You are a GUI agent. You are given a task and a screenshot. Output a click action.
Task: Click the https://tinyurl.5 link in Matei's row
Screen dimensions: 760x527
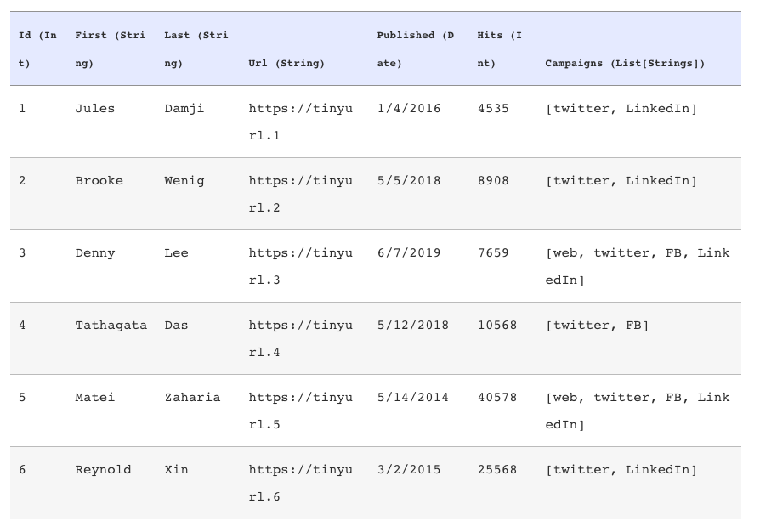(300, 411)
